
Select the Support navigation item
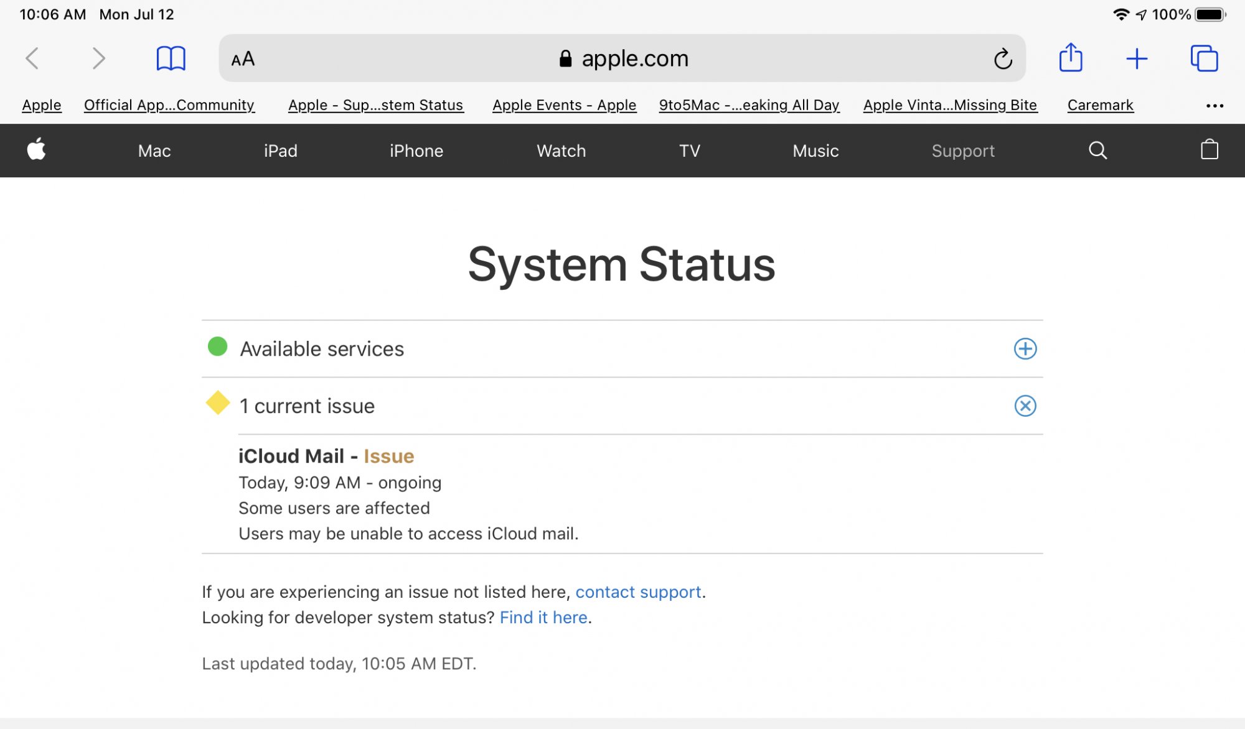963,151
